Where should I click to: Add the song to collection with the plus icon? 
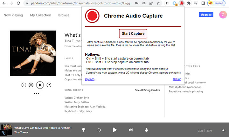pyautogui.click(x=24, y=85)
